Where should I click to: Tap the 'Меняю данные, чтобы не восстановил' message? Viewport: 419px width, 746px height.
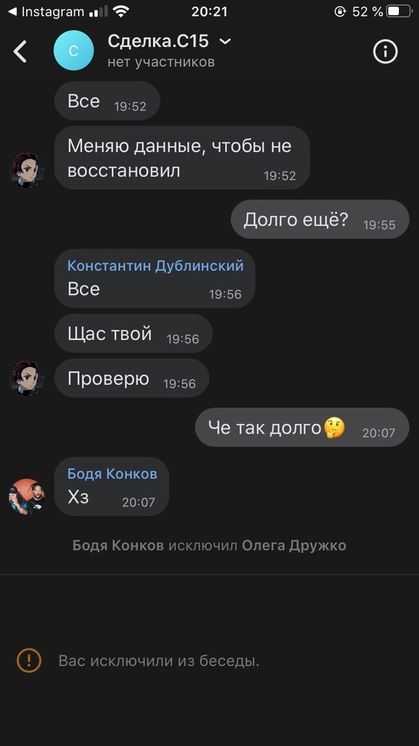(x=182, y=157)
